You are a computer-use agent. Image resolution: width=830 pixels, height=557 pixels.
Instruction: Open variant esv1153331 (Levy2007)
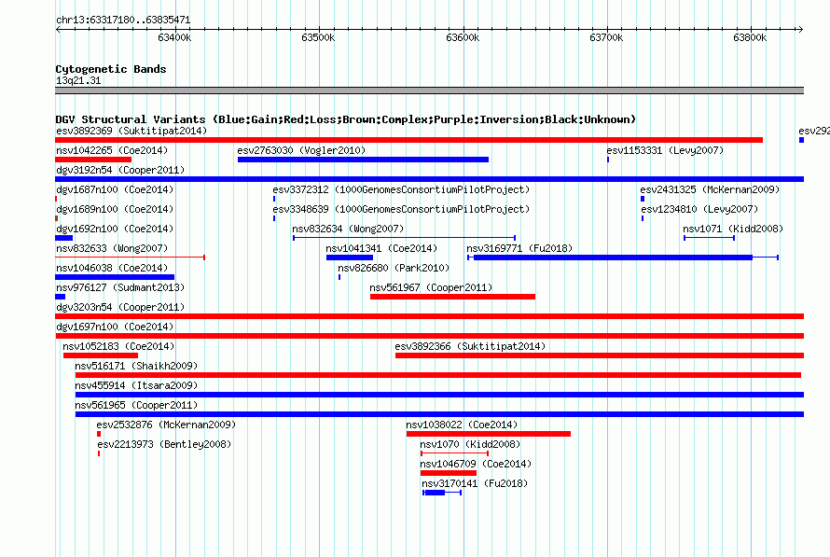click(665, 150)
